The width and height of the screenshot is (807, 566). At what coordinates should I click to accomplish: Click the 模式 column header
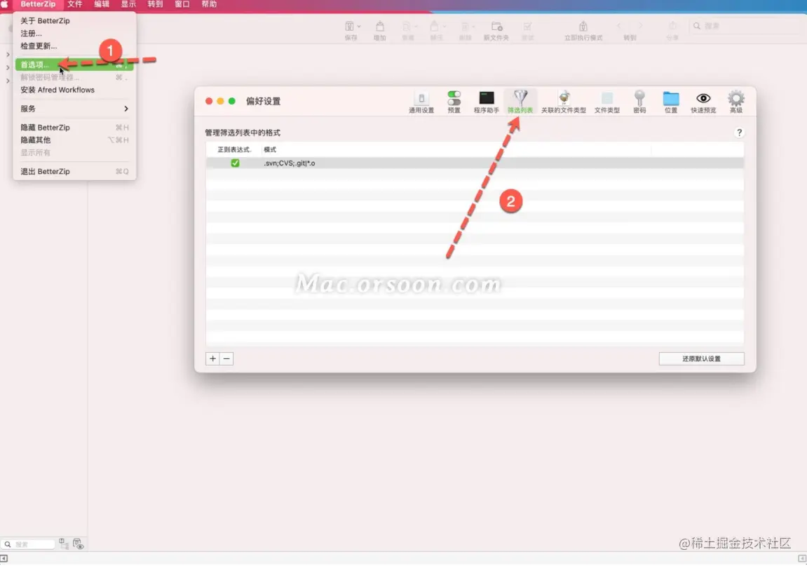pos(270,149)
